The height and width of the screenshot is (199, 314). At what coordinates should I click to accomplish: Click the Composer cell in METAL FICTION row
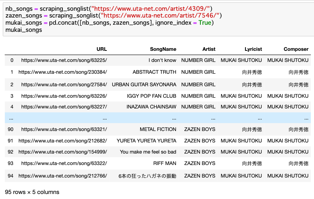click(x=298, y=130)
